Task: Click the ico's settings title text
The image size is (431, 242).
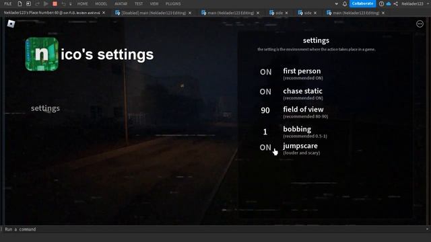Action: [x=107, y=54]
